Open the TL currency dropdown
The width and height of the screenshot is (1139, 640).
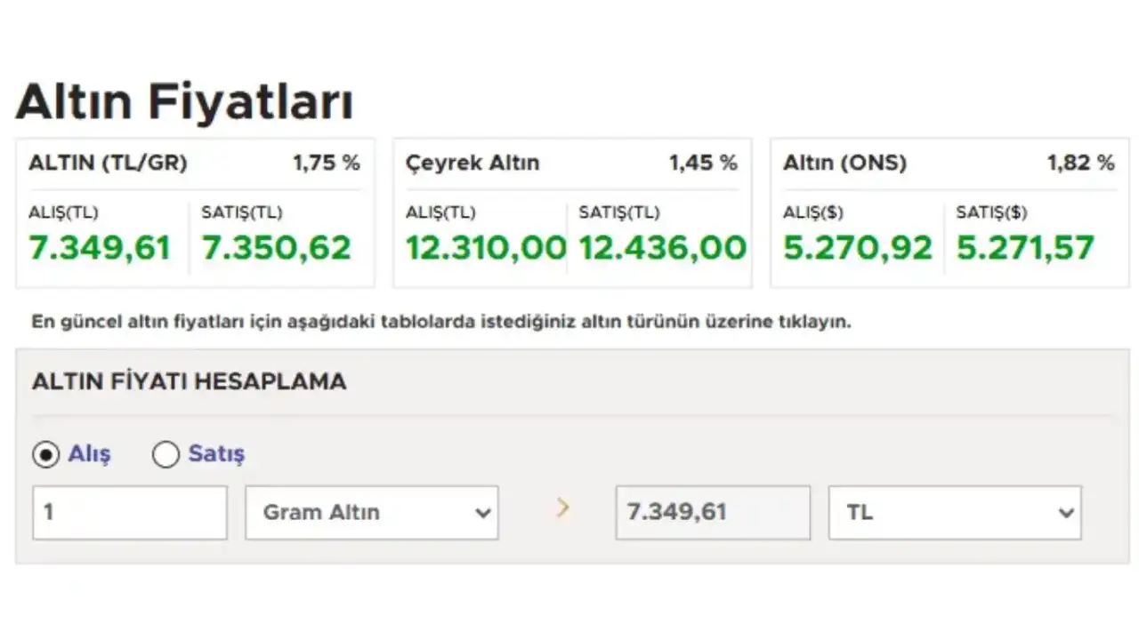point(956,512)
